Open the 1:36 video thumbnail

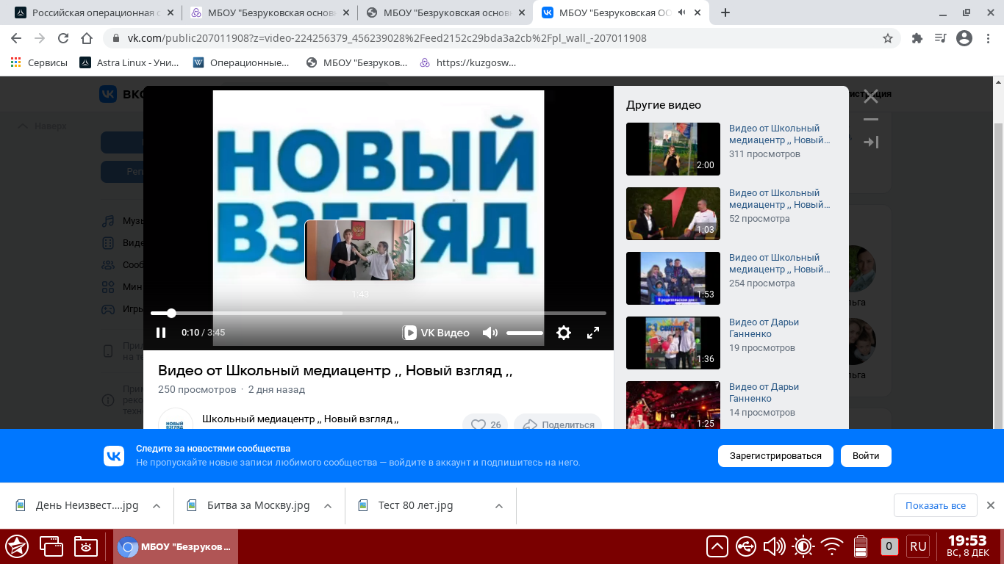[673, 343]
